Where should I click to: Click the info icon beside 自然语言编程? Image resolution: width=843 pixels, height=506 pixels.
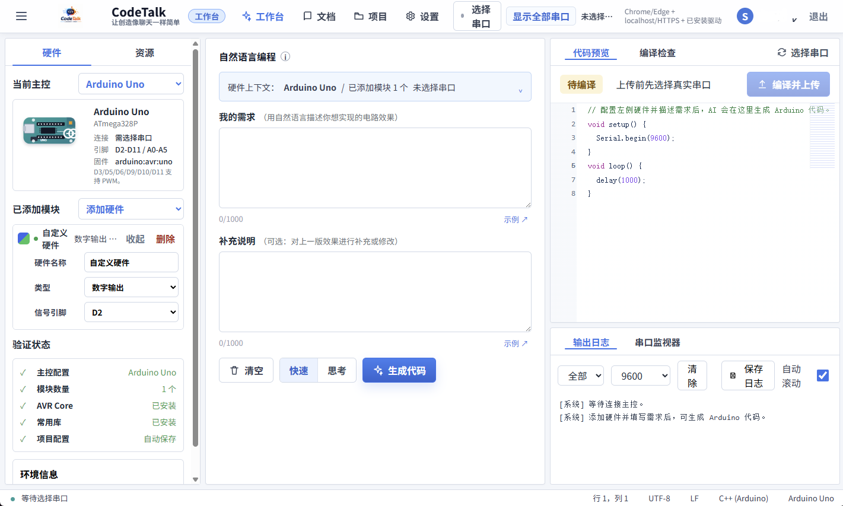(x=285, y=57)
